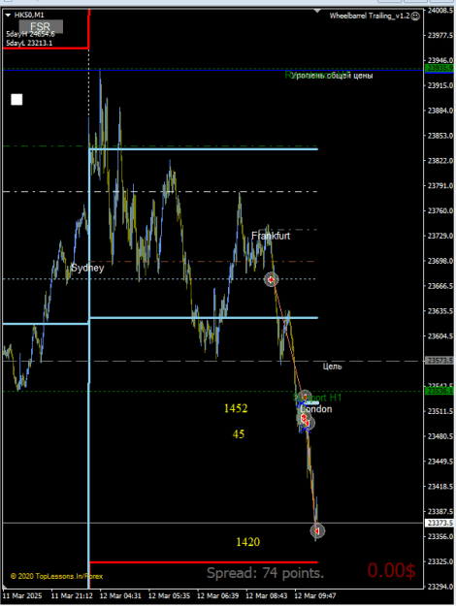
Task: Click the 24008.5 price scale value
Action: pos(440,11)
